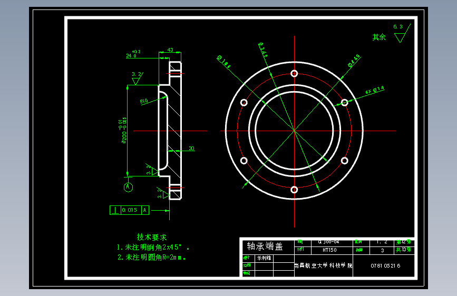Click the R15 radius label
The height and width of the screenshot is (296, 457).
[x=144, y=101]
